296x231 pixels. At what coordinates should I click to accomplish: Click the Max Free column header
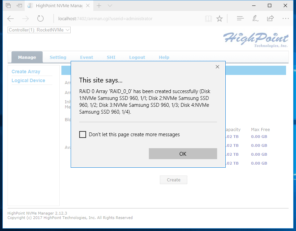tap(260, 130)
